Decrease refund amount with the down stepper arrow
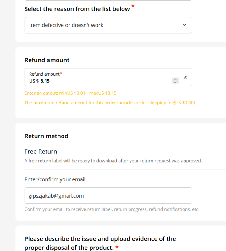This screenshot has width=226, height=251. 175,82
